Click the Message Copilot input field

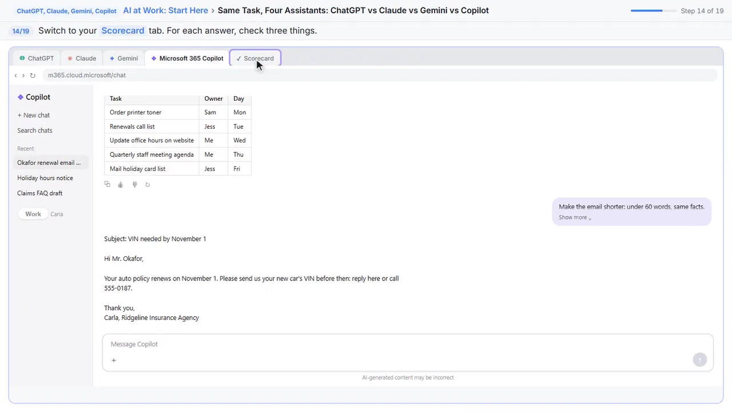tap(408, 344)
